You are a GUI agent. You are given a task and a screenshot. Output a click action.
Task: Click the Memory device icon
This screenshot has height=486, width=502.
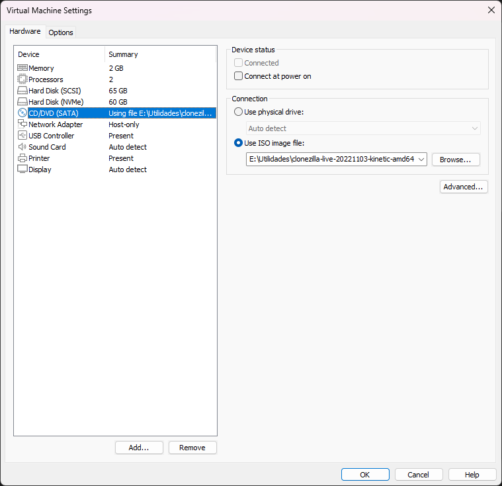tap(22, 68)
